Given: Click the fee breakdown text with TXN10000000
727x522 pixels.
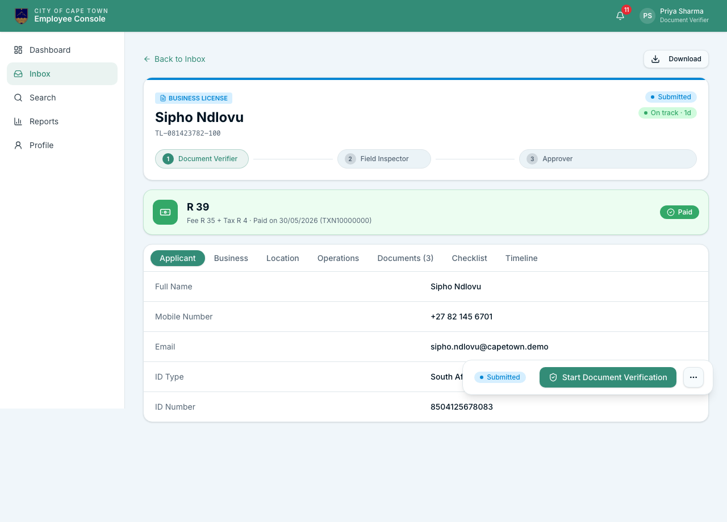Looking at the screenshot, I should tap(279, 220).
